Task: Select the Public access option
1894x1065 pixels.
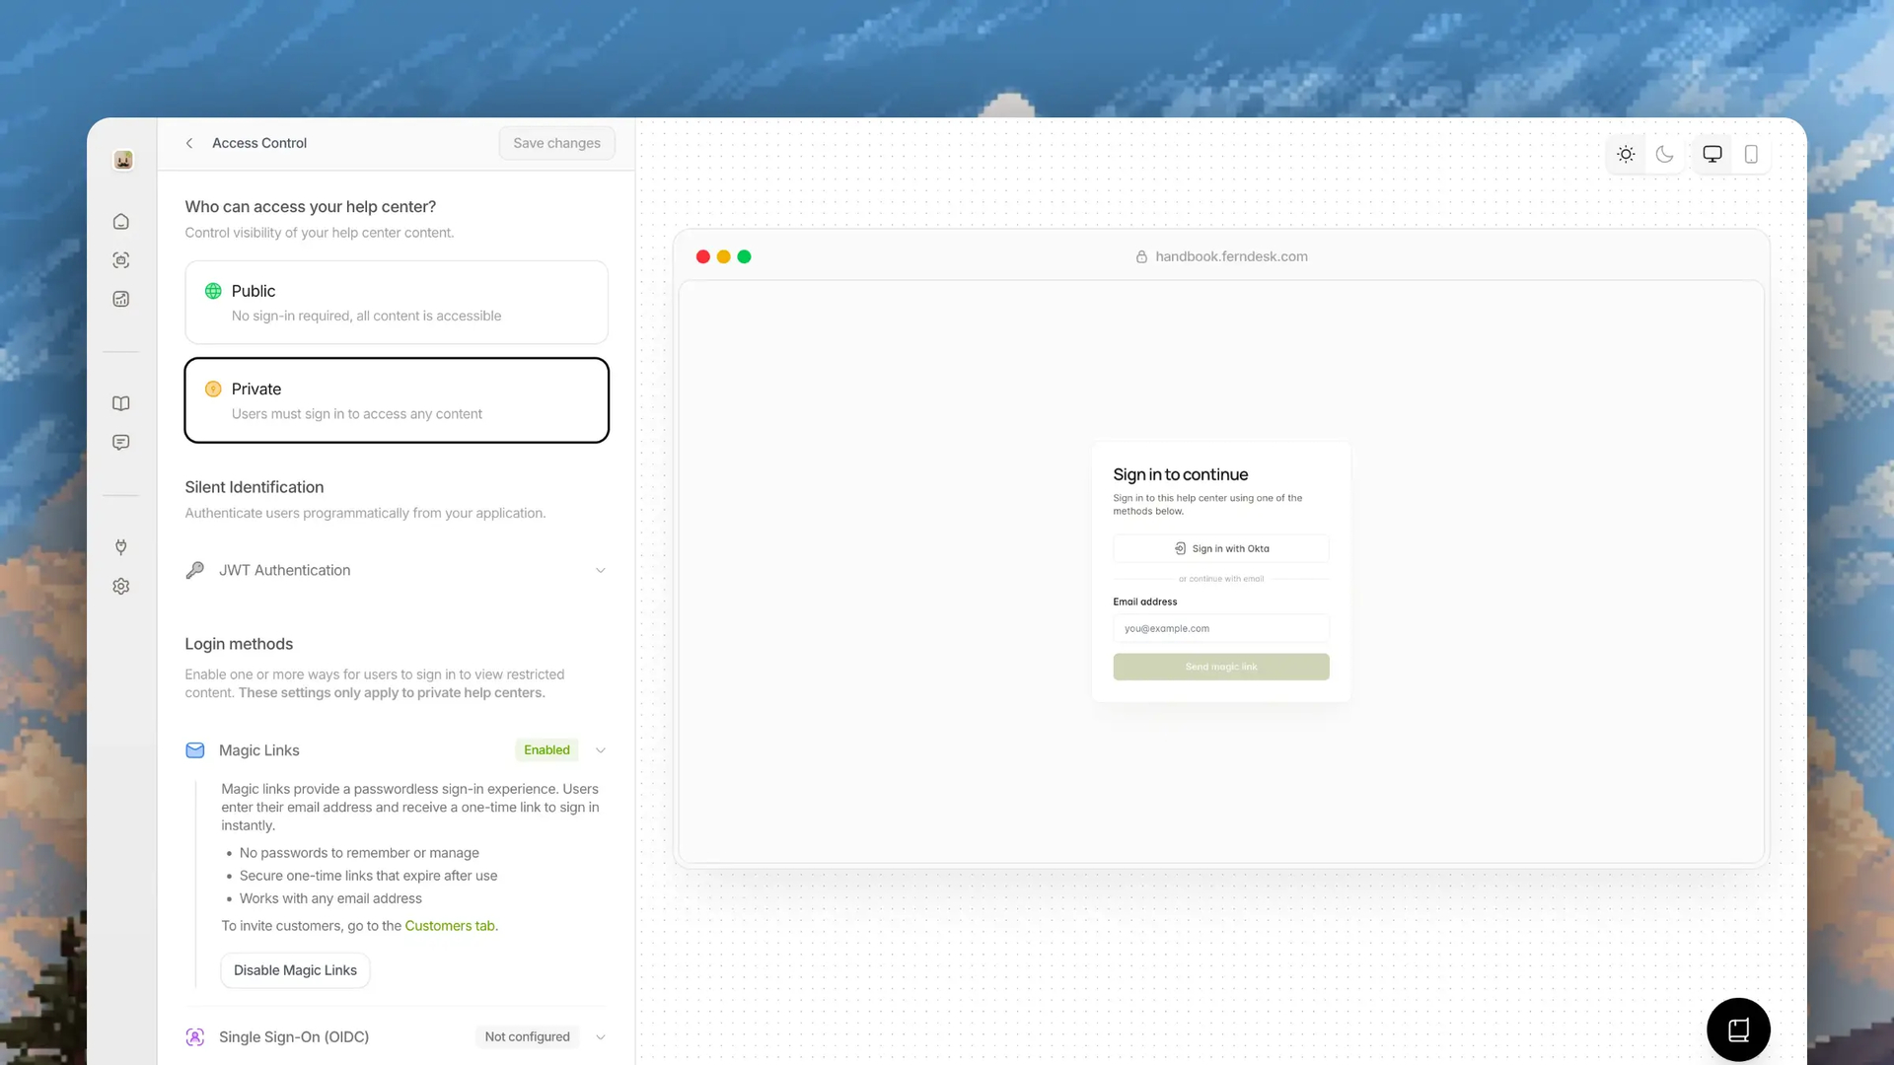Action: [397, 302]
